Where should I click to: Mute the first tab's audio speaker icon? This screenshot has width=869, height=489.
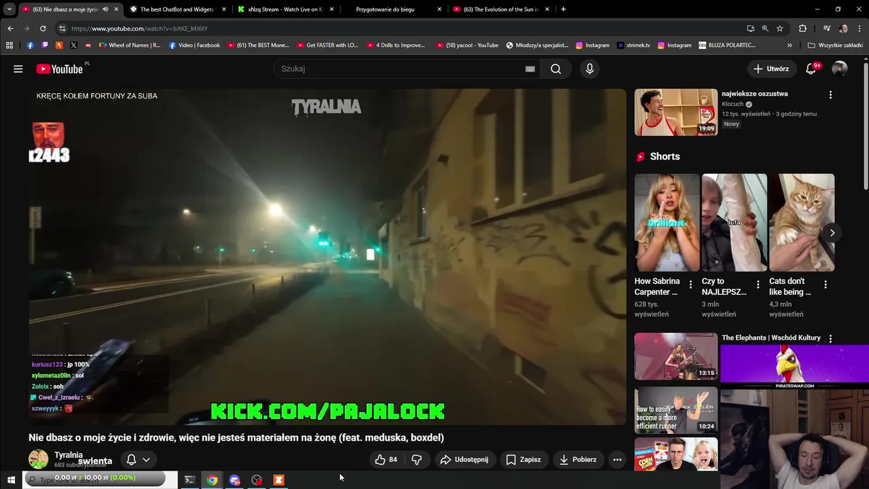(x=105, y=10)
